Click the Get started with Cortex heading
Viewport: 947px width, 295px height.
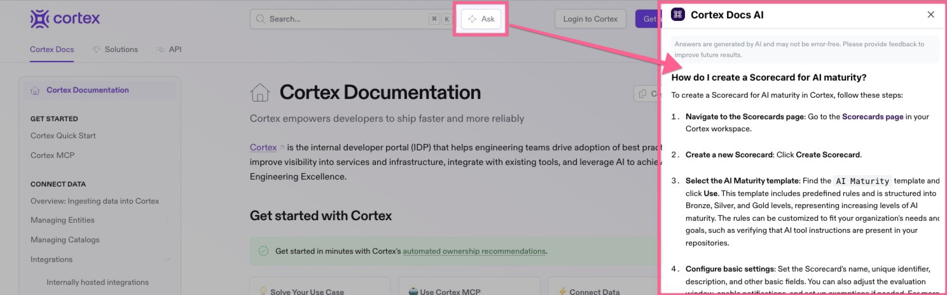(321, 216)
